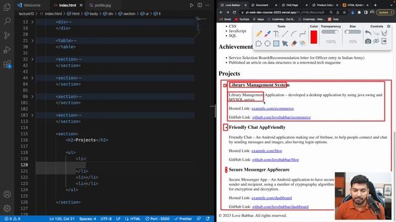Open the example.com/blog hosted link
This screenshot has width=396, height=222.
(x=267, y=150)
